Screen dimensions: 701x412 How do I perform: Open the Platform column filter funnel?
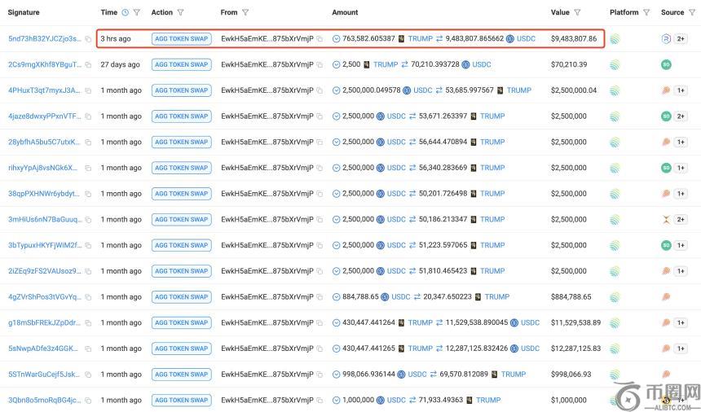pos(646,13)
